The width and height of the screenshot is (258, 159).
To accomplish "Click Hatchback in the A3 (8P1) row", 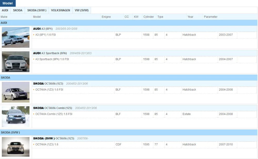I will point(189,35).
